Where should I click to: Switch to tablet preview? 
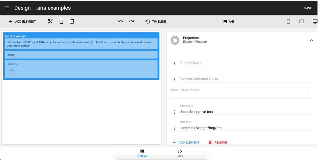pyautogui.click(x=302, y=21)
